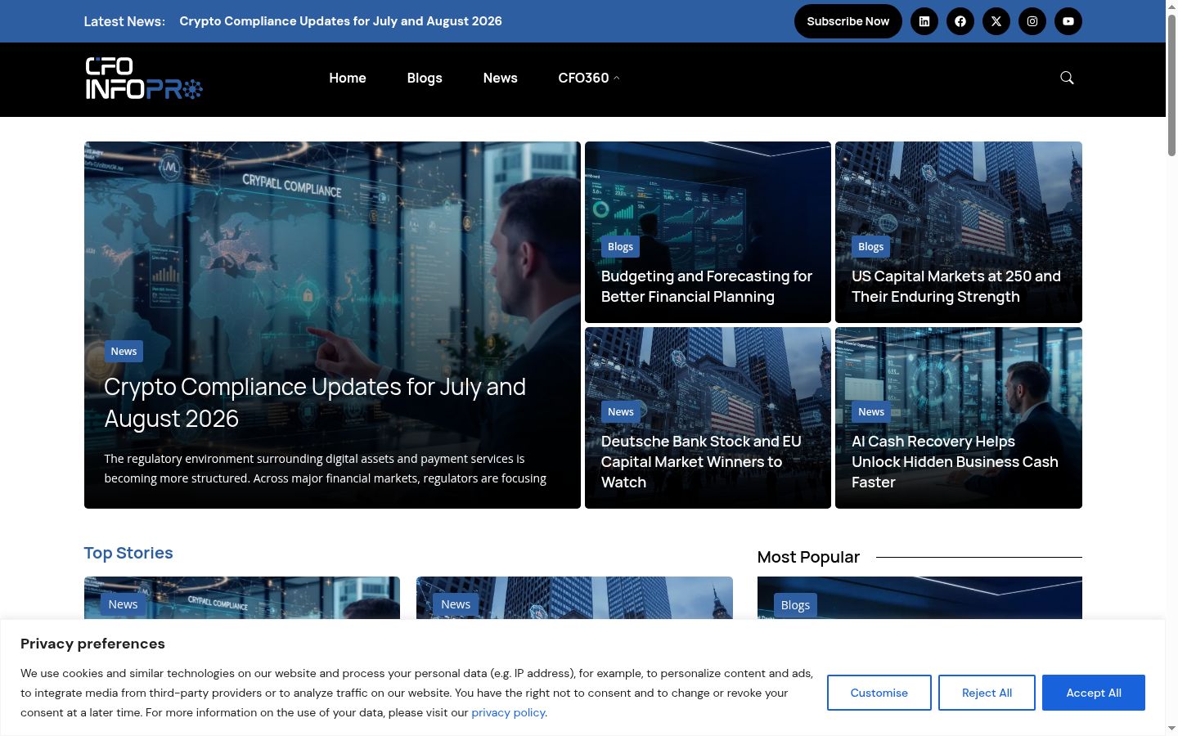
Task: Open the Instagram social icon
Action: coord(1032,21)
